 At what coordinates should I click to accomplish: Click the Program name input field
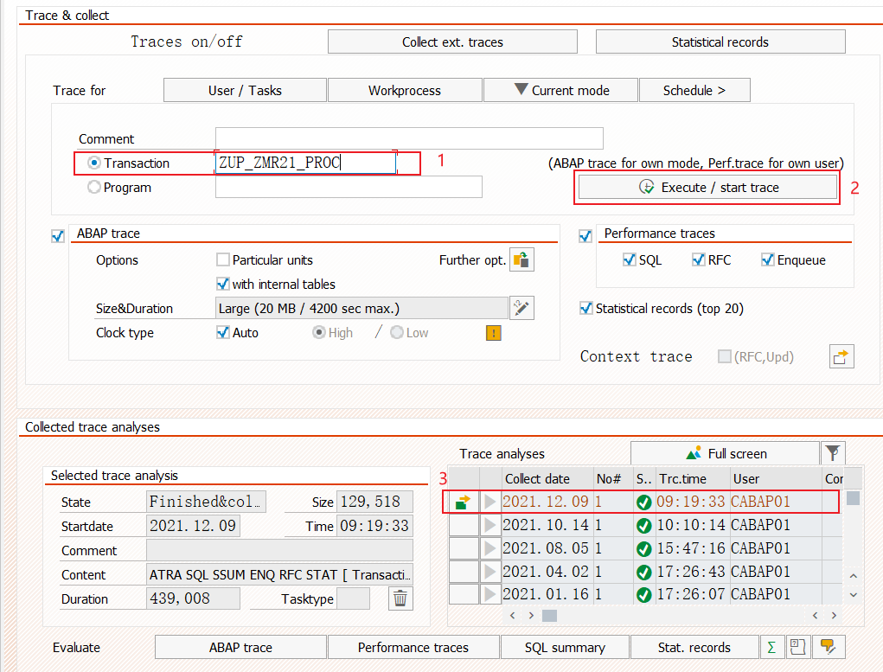[x=349, y=187]
